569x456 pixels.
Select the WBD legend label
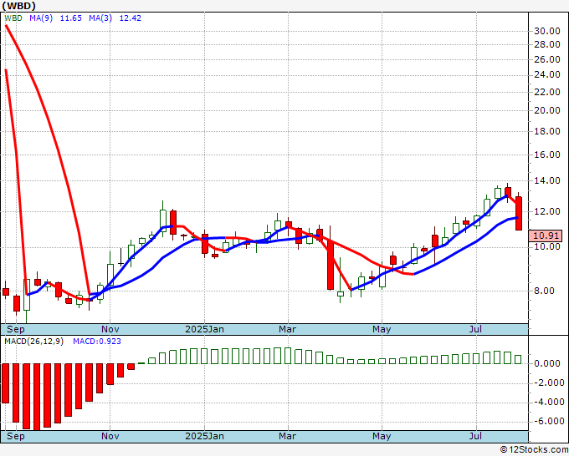pyautogui.click(x=13, y=18)
